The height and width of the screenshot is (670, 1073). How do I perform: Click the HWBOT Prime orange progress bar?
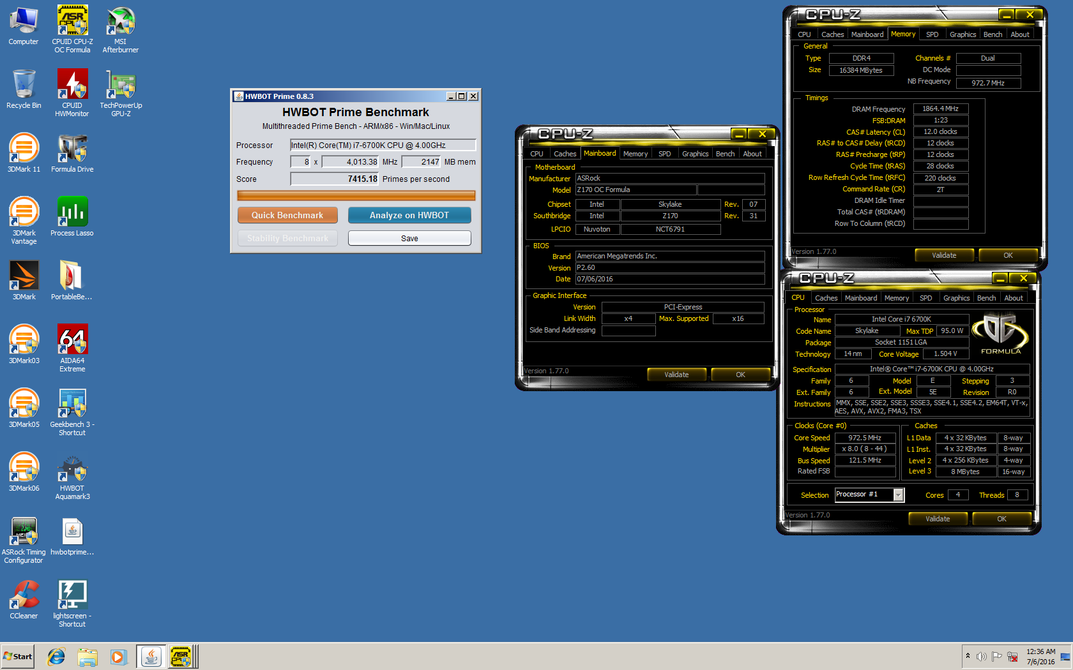coord(356,195)
